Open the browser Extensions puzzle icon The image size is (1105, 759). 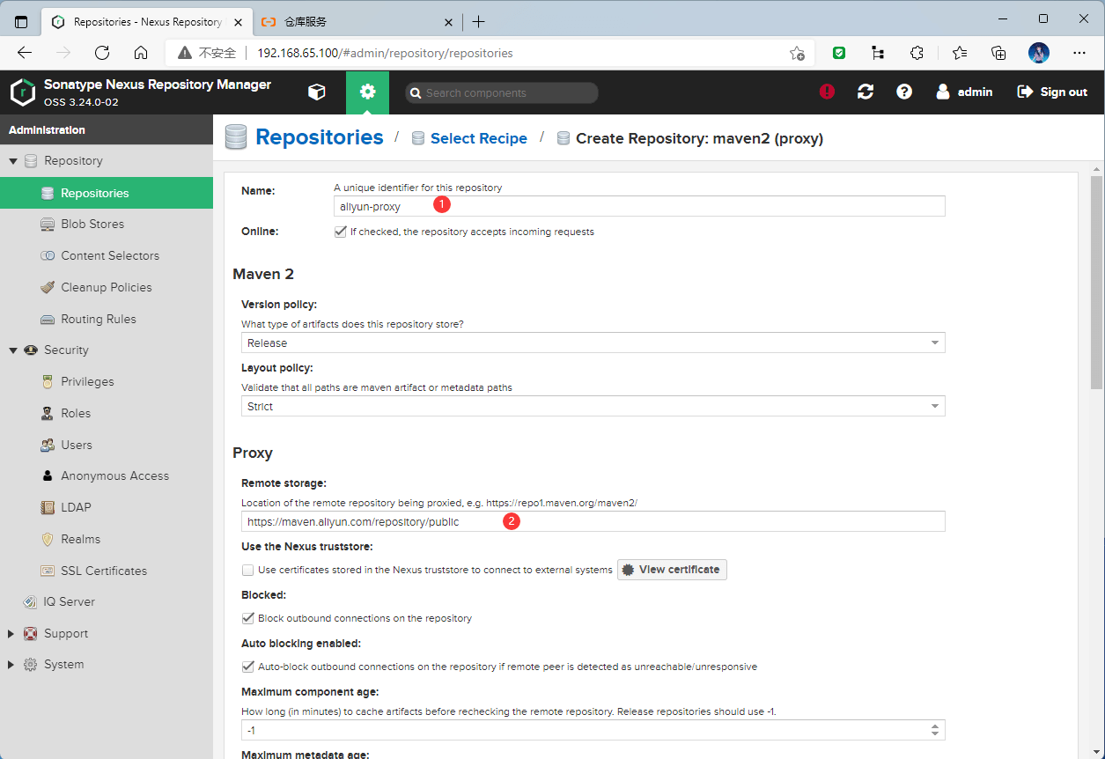(x=917, y=53)
